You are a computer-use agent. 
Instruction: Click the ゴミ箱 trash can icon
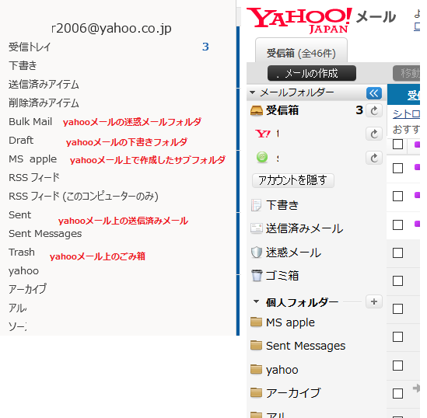[x=257, y=276]
